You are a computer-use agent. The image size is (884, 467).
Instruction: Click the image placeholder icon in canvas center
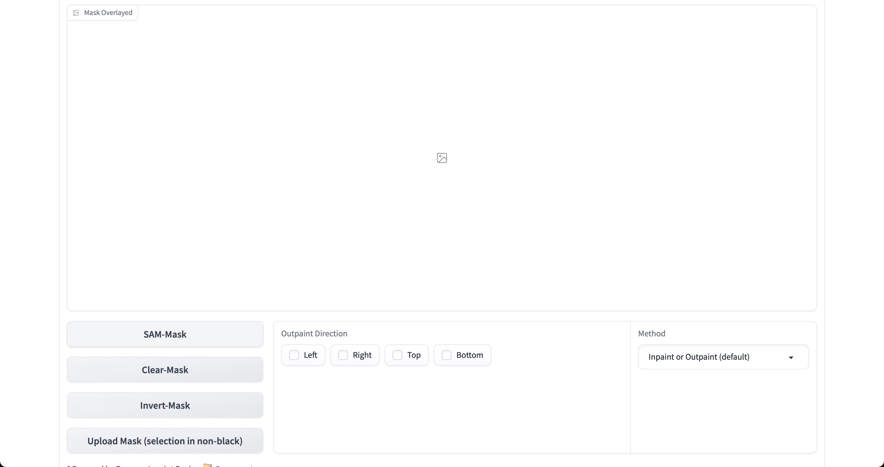coord(442,158)
